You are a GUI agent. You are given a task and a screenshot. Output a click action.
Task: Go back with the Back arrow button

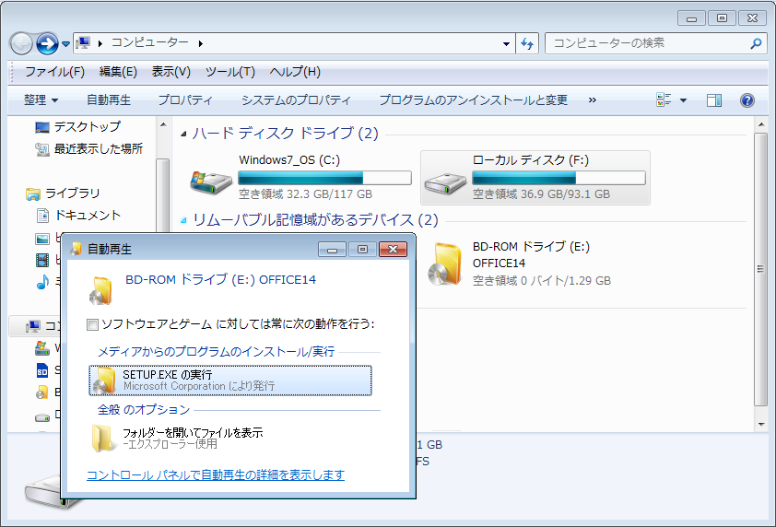click(x=21, y=44)
